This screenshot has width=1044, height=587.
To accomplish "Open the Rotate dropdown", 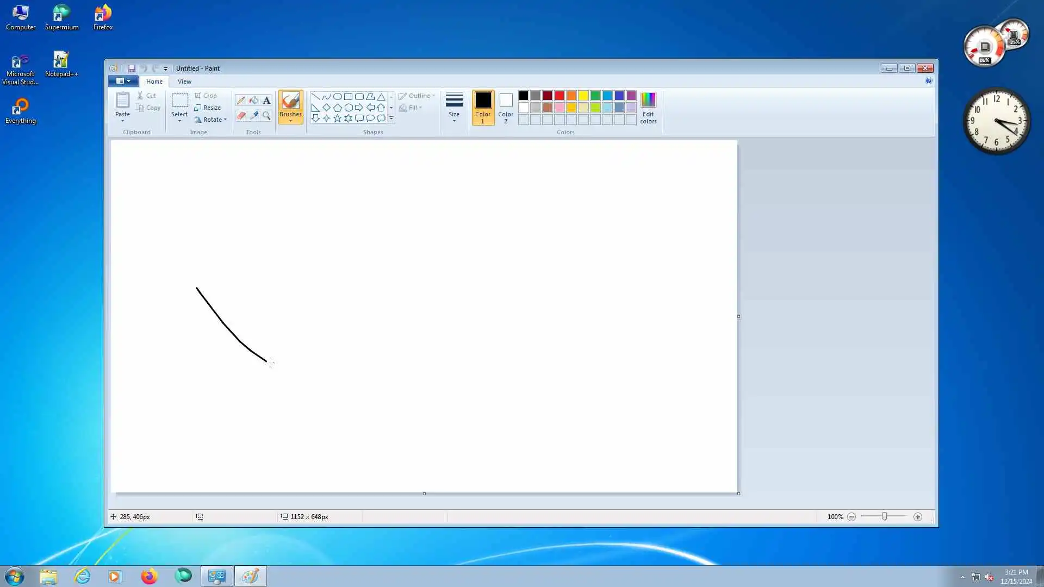I will pyautogui.click(x=211, y=120).
